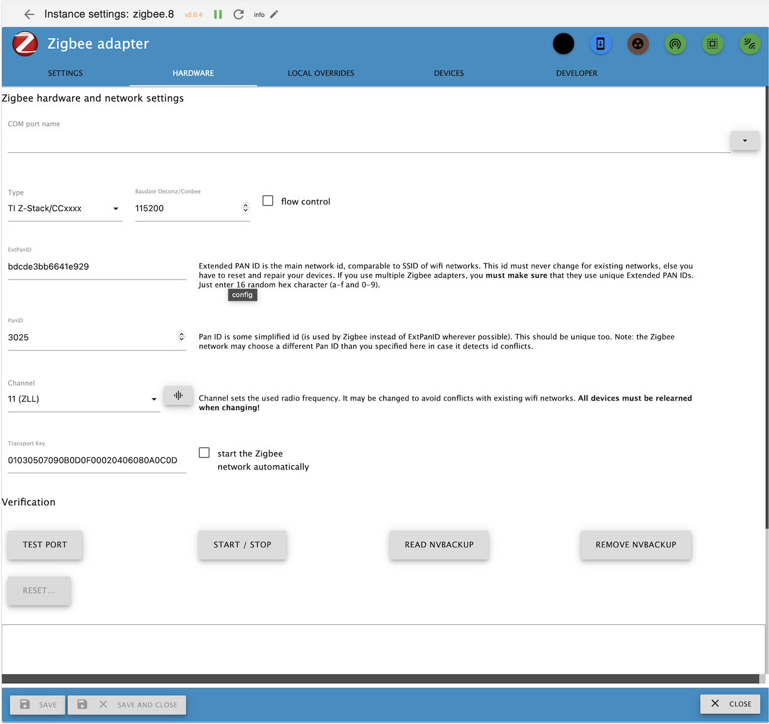Click the blue phone download icon
The height and width of the screenshot is (724, 769).
tap(600, 44)
